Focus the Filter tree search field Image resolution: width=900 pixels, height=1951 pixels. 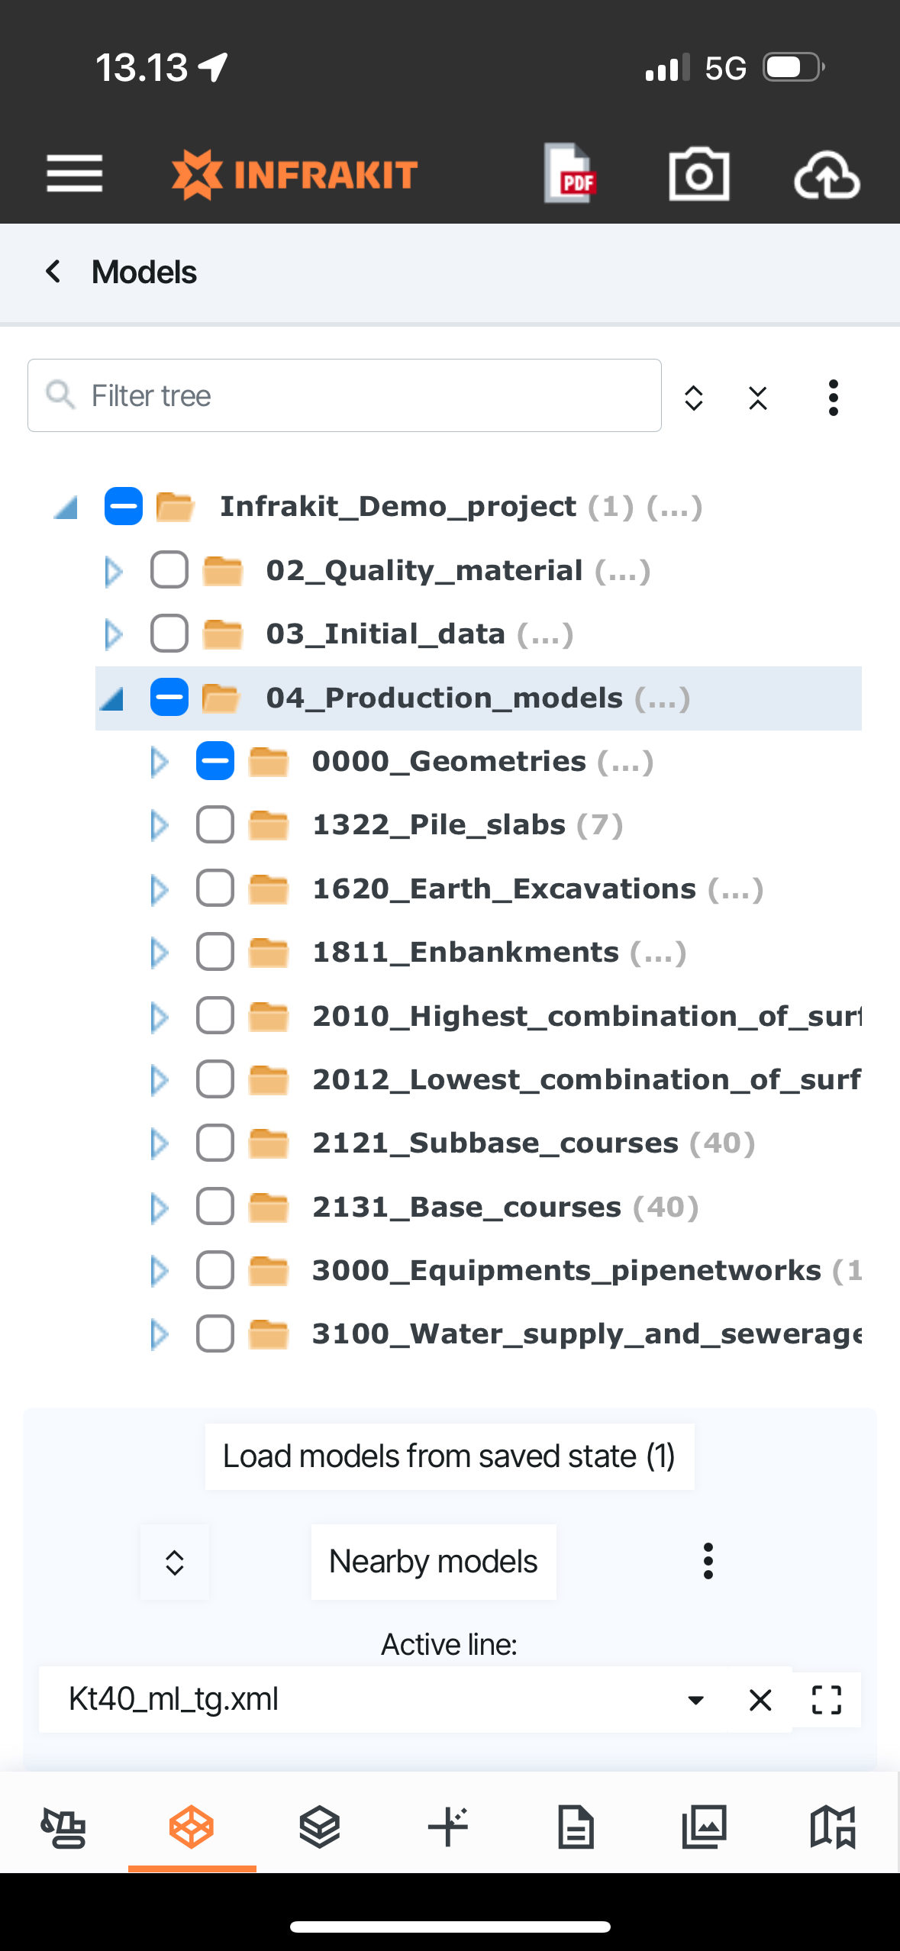344,395
